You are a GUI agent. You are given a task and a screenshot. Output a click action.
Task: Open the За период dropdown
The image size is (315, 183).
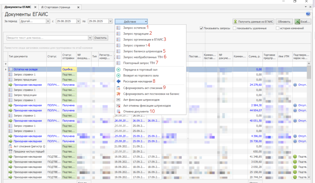[48, 21]
